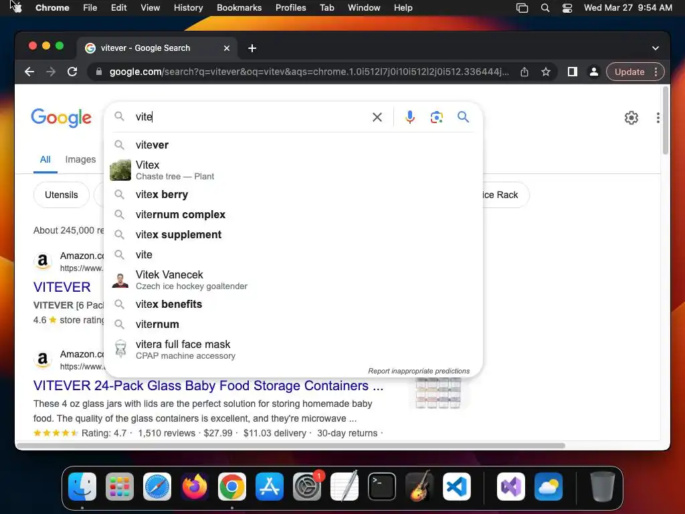This screenshot has width=685, height=514.
Task: Choose 'vitera full face mask' suggestion
Action: click(294, 349)
